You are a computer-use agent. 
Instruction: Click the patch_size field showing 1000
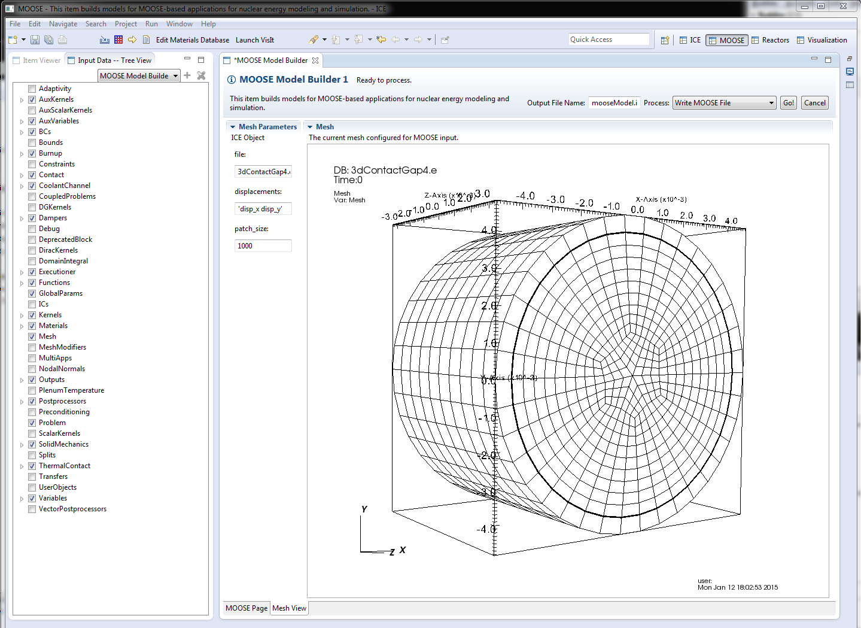click(x=263, y=246)
